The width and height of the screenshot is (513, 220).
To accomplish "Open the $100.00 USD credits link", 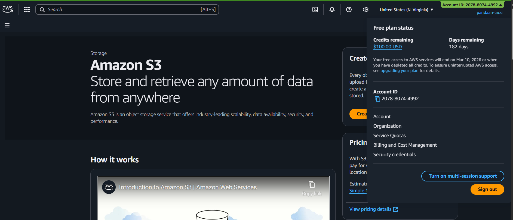I will point(388,47).
